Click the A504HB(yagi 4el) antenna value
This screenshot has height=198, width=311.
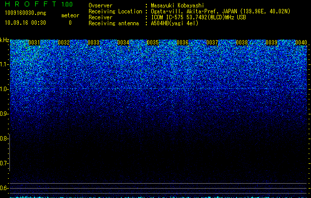click(x=175, y=23)
